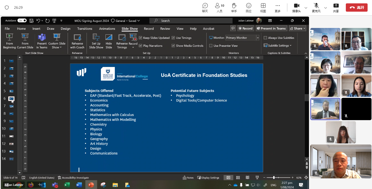Enable Use Presenter View
This screenshot has height=189, width=372.
click(211, 46)
